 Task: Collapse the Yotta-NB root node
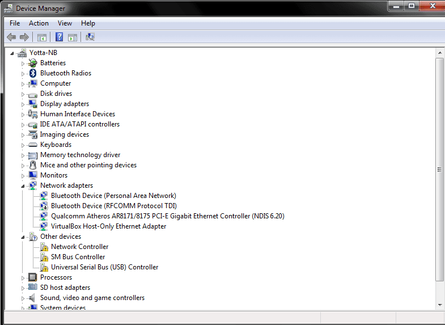[12, 53]
